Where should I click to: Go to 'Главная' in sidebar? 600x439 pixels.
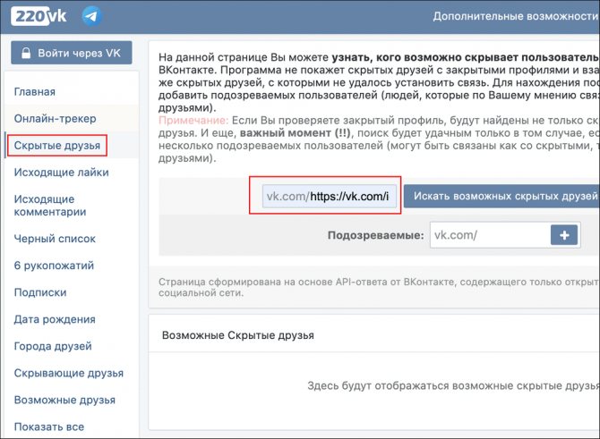click(x=35, y=92)
